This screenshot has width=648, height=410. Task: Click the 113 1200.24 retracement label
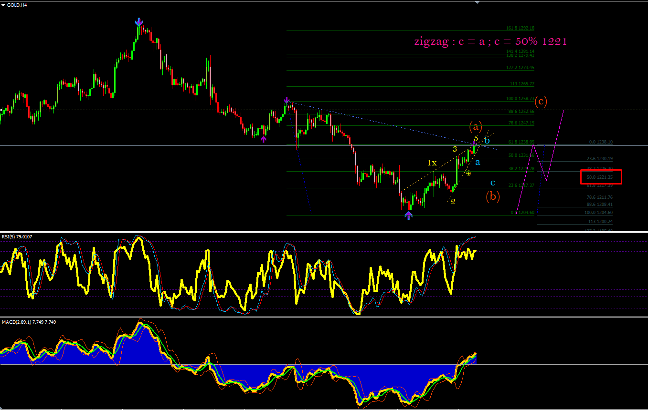(600, 222)
